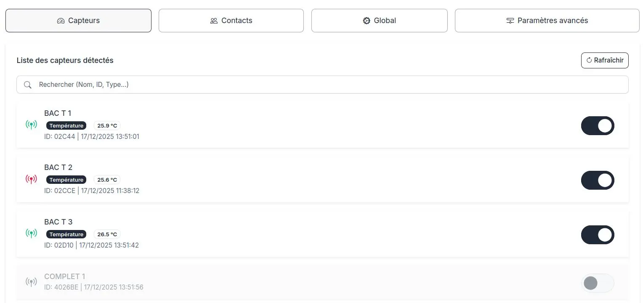The image size is (643, 303).
Task: Click the magnifier icon in the search bar
Action: point(28,85)
